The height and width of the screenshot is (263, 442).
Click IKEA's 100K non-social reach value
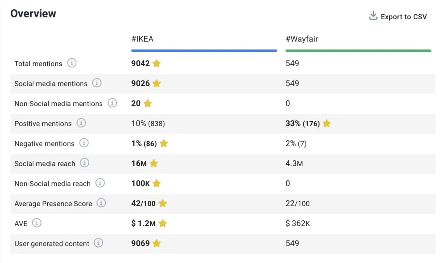[x=140, y=183]
